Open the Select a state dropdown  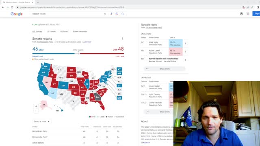[41, 121]
